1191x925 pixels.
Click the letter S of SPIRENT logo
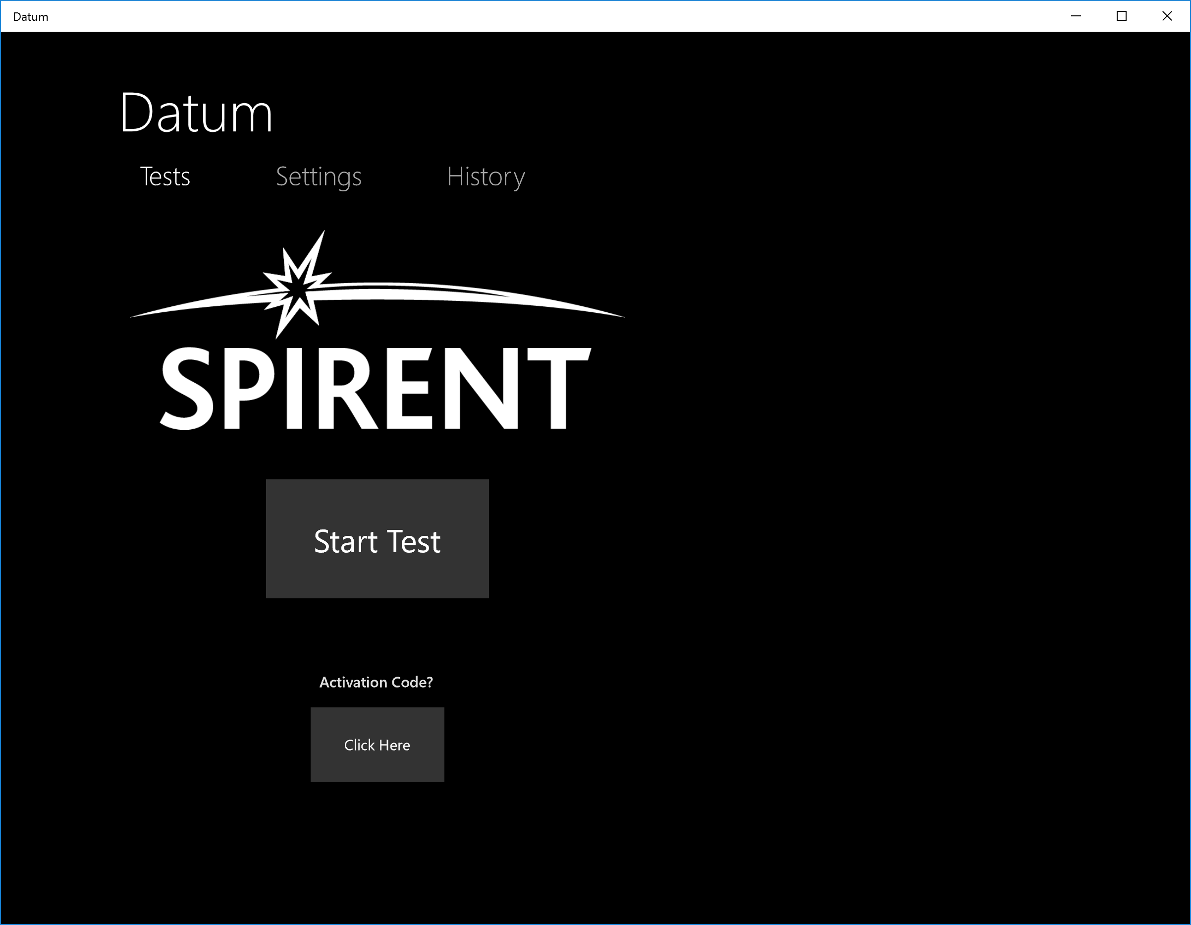[x=187, y=388]
